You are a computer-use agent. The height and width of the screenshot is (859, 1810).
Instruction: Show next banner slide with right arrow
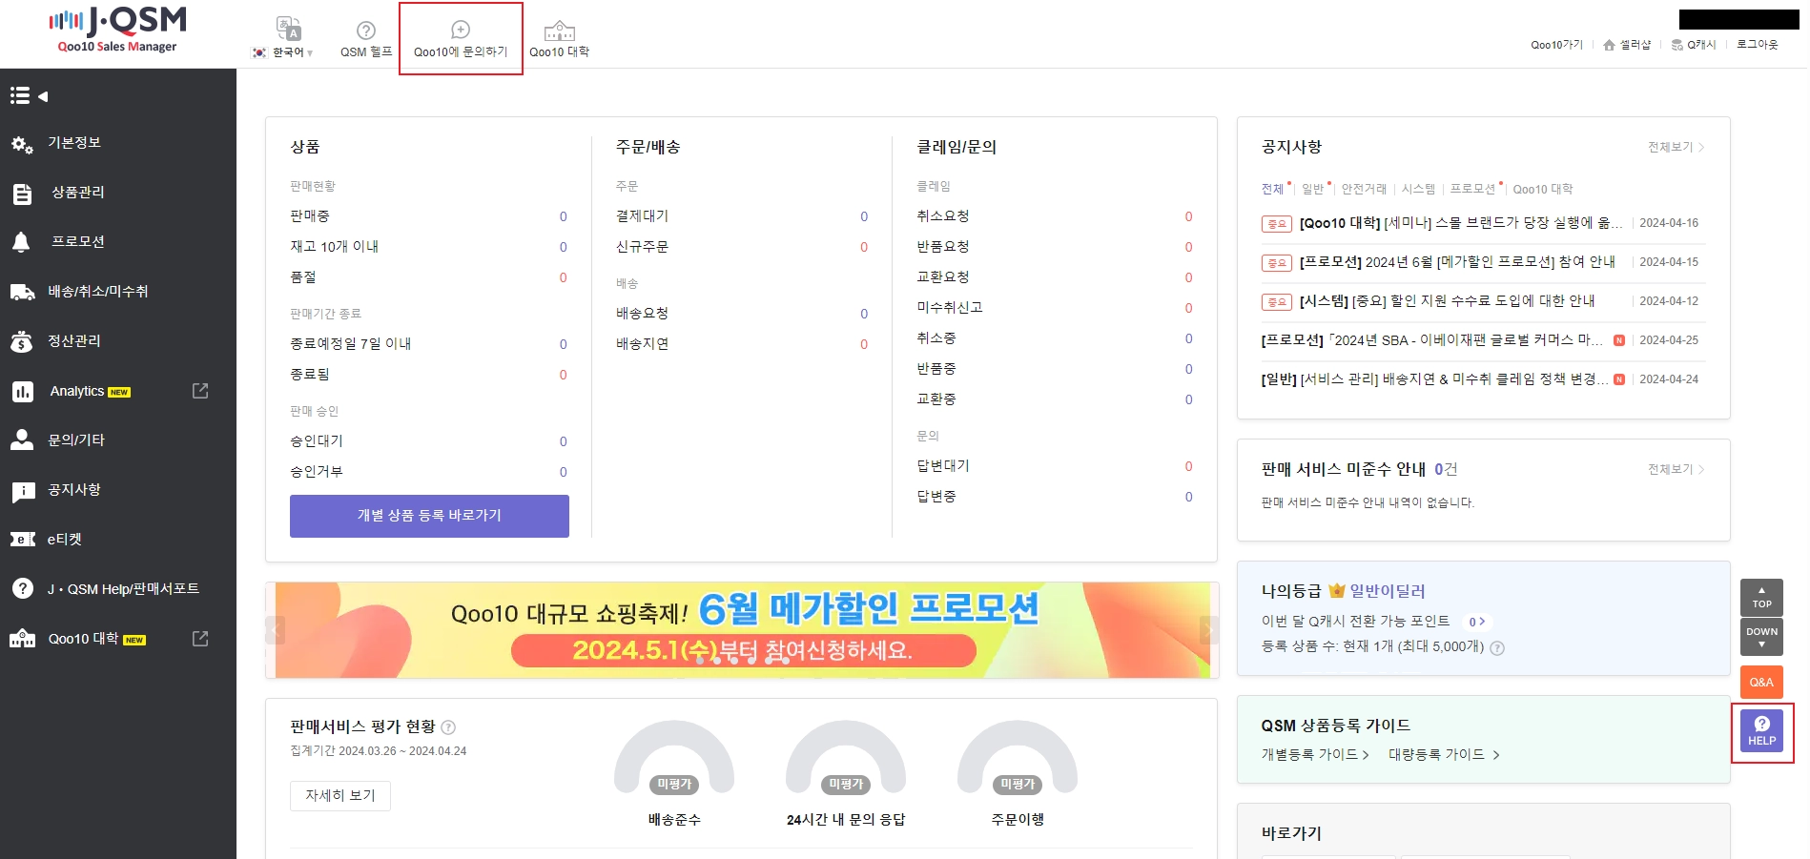pos(1209,630)
